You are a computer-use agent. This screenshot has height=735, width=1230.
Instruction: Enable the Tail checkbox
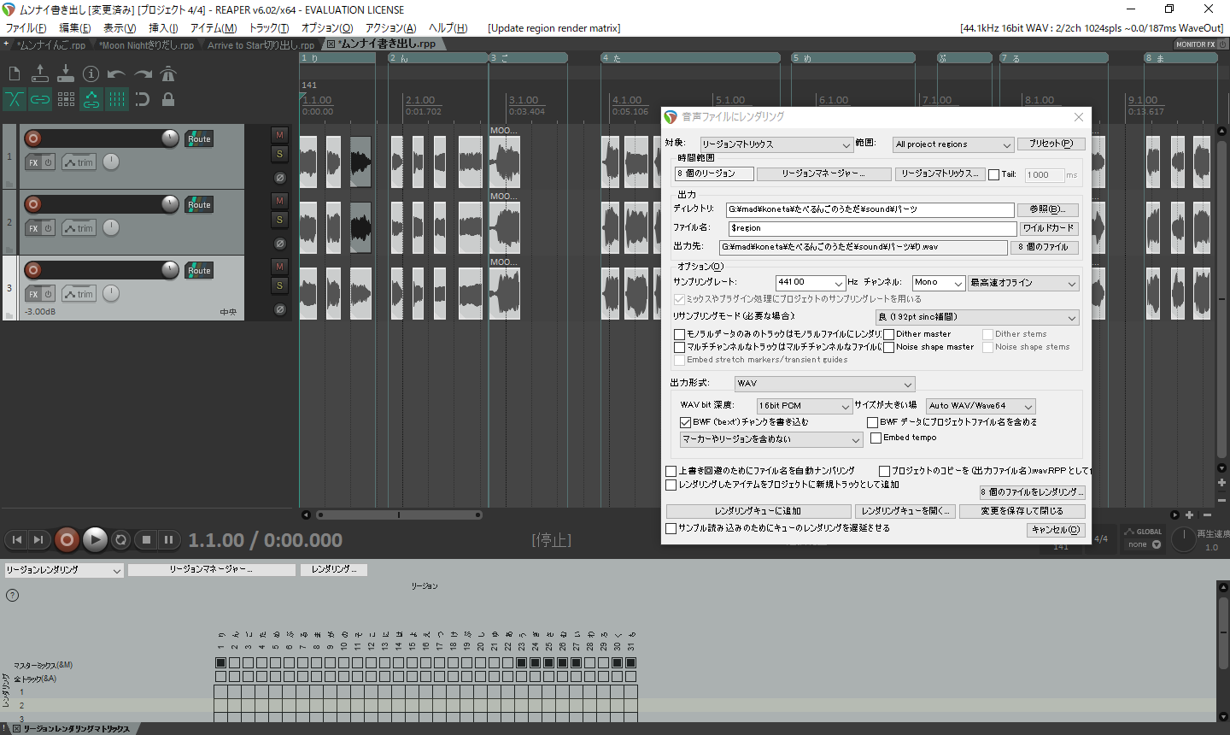pyautogui.click(x=993, y=174)
